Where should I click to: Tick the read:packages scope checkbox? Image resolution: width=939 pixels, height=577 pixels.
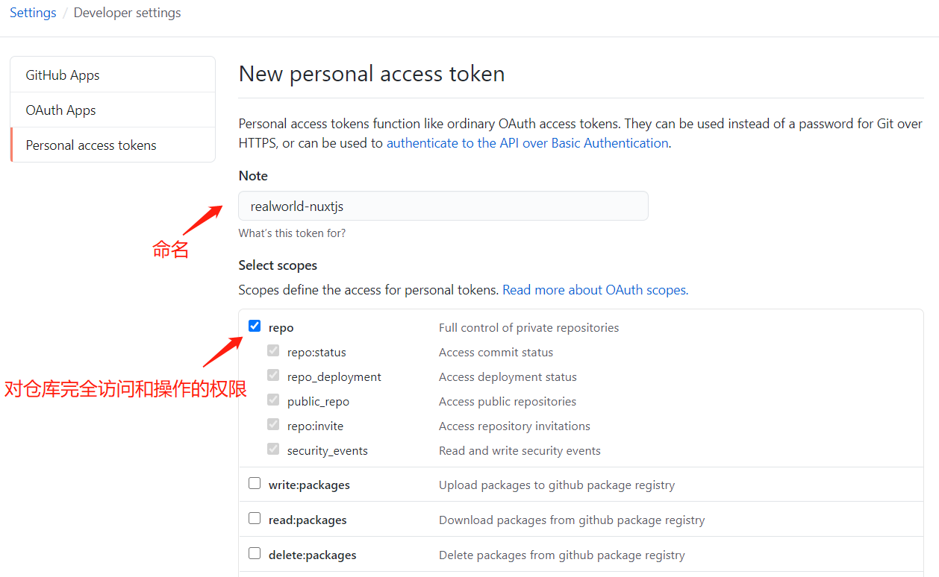[255, 518]
